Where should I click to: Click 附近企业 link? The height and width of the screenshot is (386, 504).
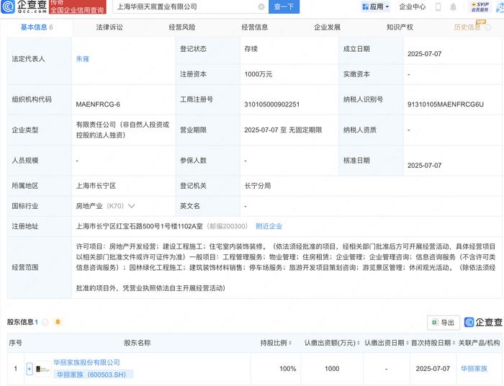269,226
